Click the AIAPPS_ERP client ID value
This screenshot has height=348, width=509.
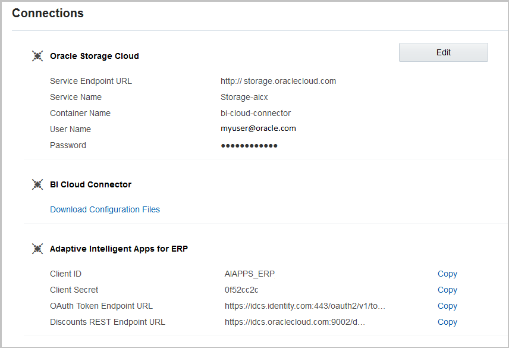pyautogui.click(x=250, y=274)
